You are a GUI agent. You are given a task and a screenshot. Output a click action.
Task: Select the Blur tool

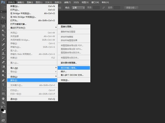point(3,71)
